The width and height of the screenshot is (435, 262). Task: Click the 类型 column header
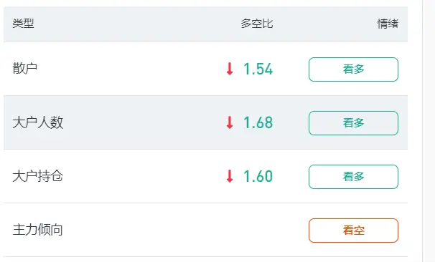pyautogui.click(x=23, y=23)
